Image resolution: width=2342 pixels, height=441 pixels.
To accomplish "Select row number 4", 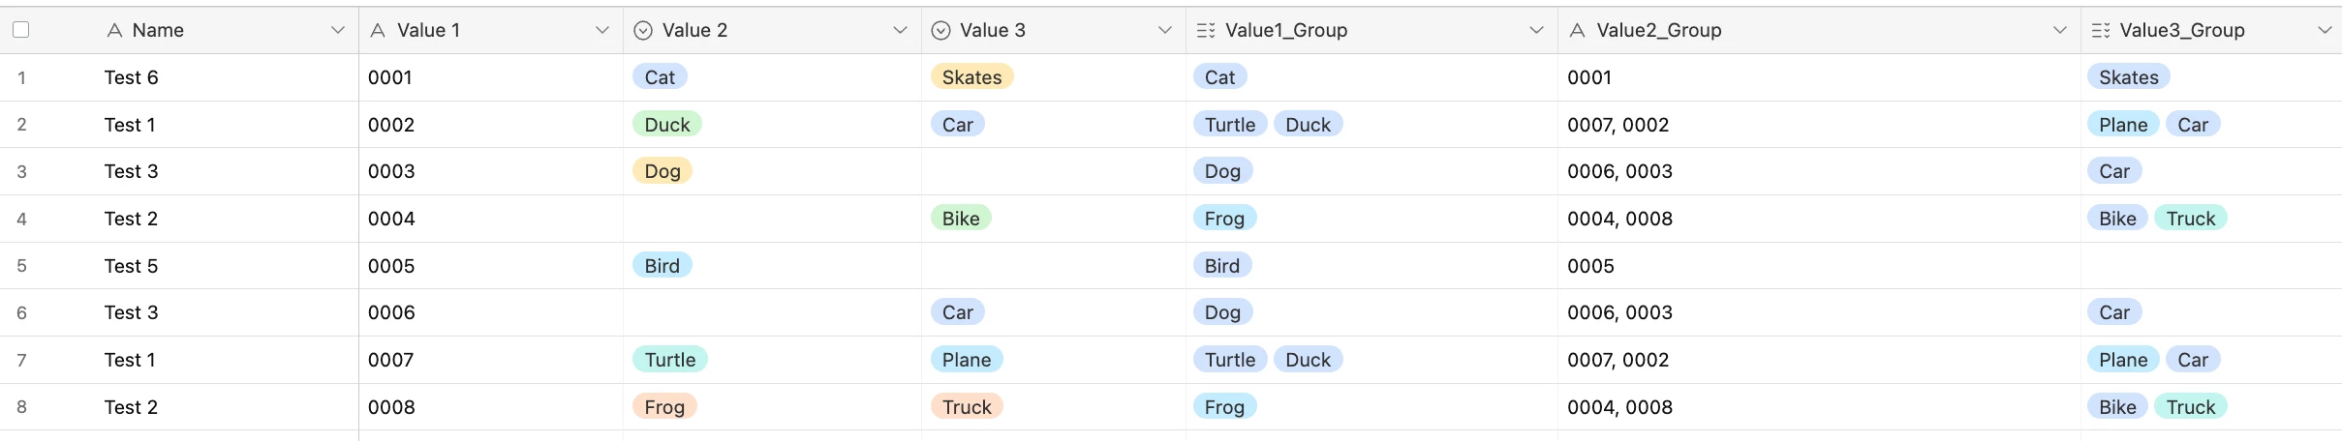I will coord(21,219).
